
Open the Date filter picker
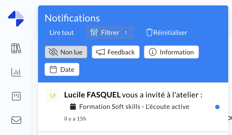coord(62,69)
